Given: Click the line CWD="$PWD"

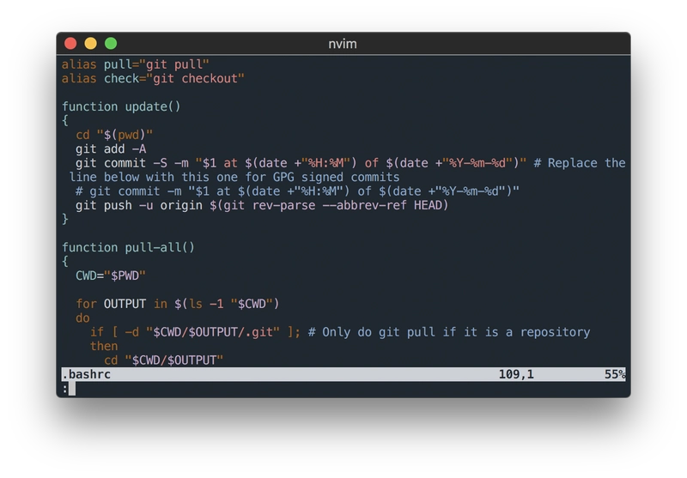Looking at the screenshot, I should [x=111, y=275].
